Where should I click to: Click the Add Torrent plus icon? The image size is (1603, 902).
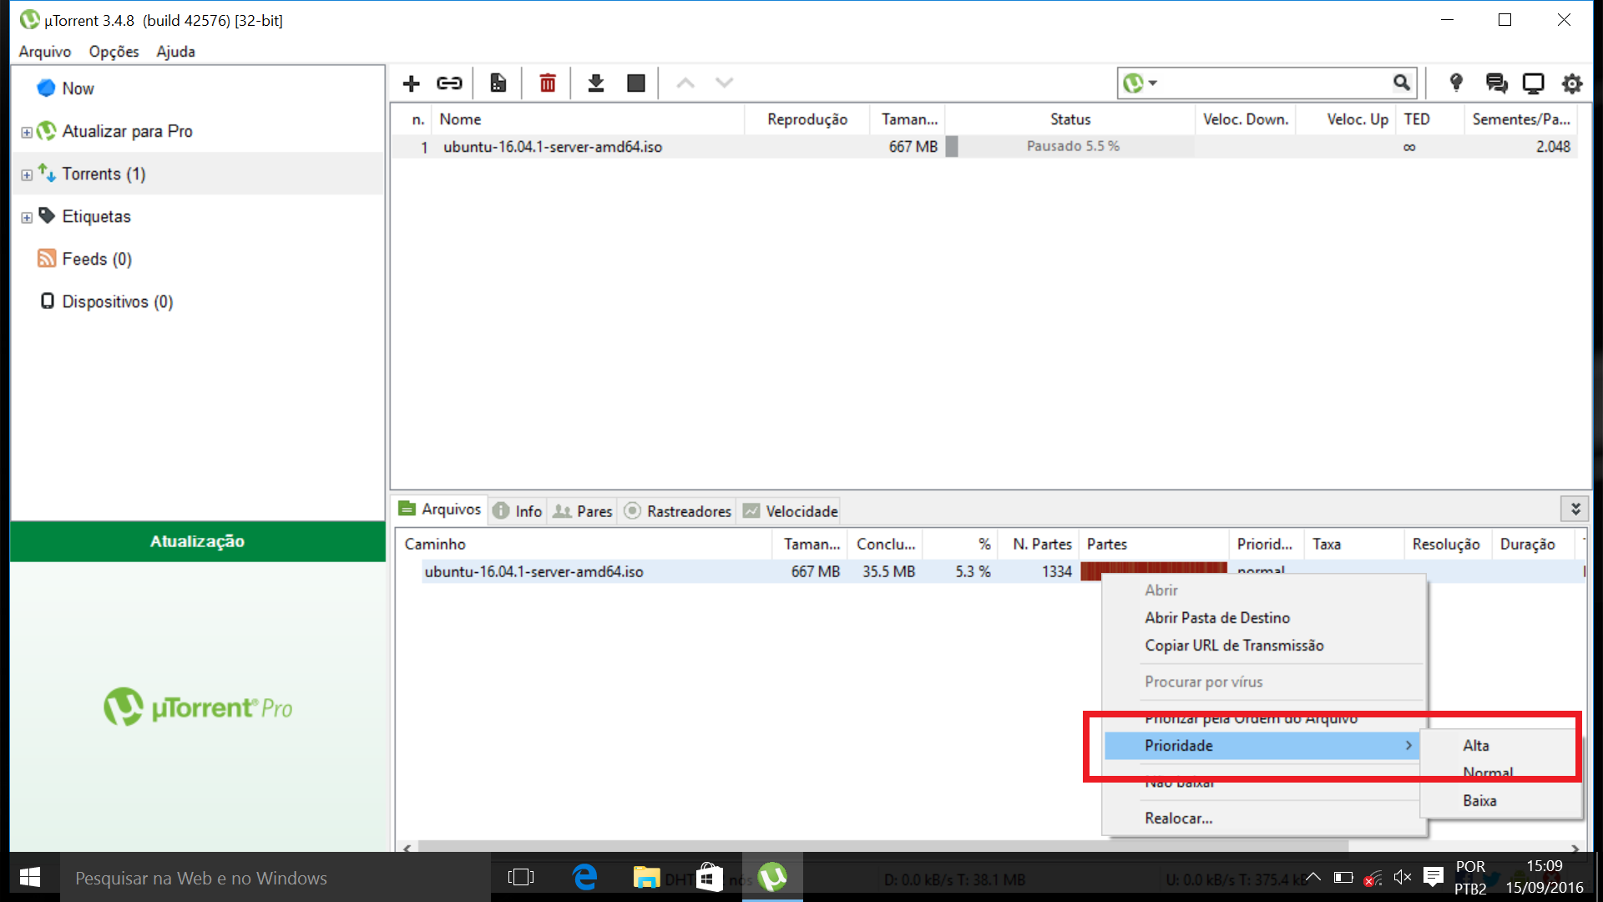[411, 84]
